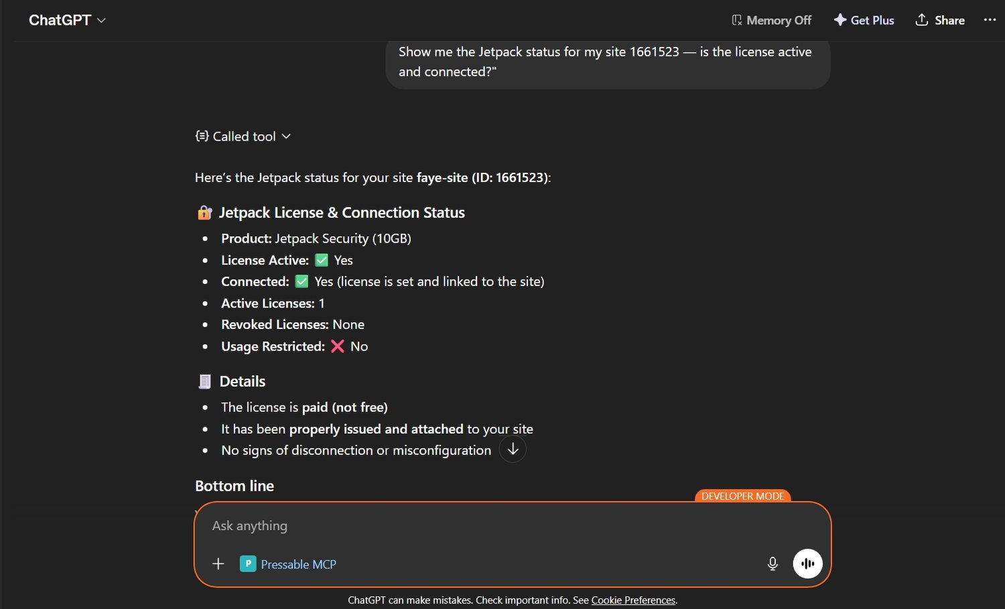This screenshot has height=609, width=1005.
Task: Click the 'Revoked Licenses: None' line
Action: coord(293,324)
